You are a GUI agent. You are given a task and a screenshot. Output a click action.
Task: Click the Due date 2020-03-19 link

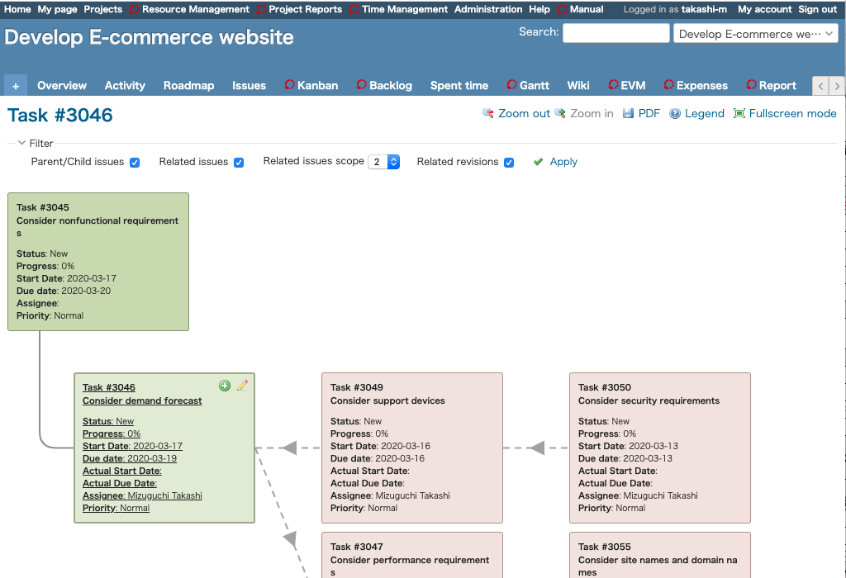coord(130,459)
